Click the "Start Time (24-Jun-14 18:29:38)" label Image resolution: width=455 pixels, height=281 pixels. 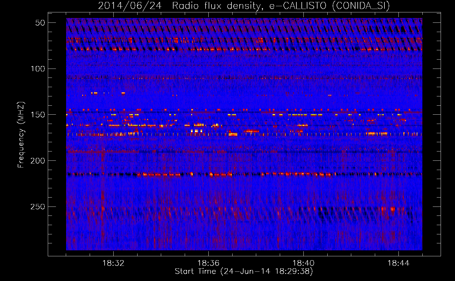pyautogui.click(x=244, y=271)
